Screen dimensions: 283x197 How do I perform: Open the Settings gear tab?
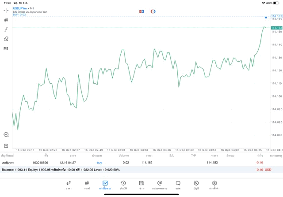214,184
